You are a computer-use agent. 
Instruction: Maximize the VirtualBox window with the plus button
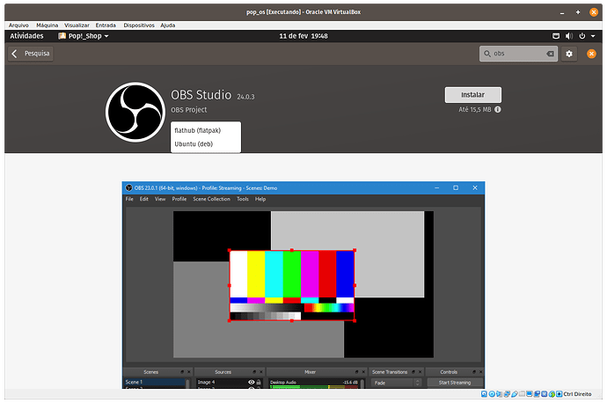pyautogui.click(x=578, y=12)
